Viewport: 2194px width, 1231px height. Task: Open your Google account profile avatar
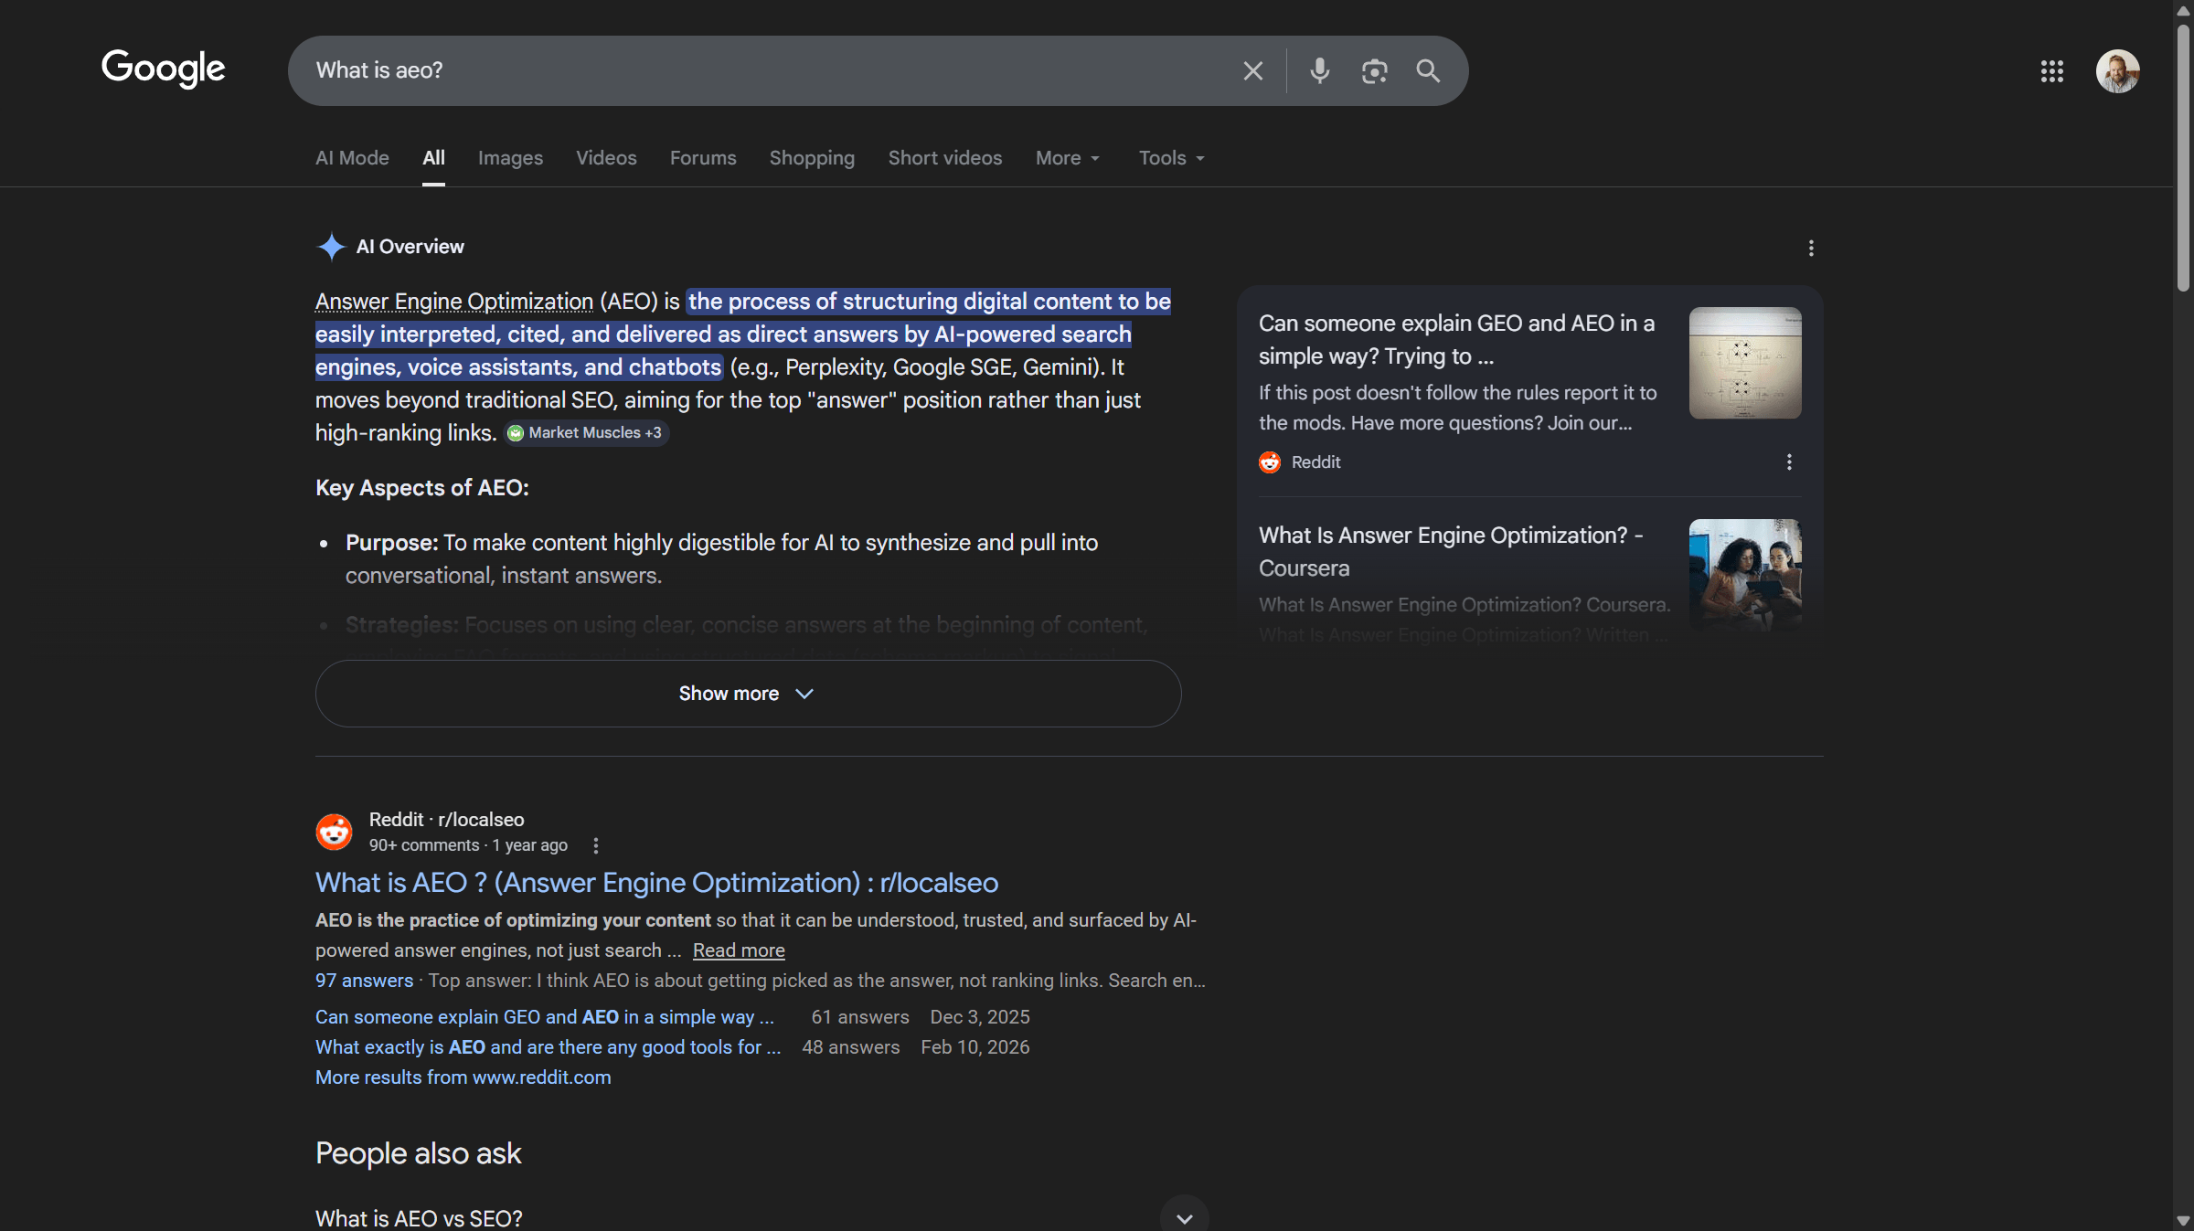click(x=2118, y=70)
